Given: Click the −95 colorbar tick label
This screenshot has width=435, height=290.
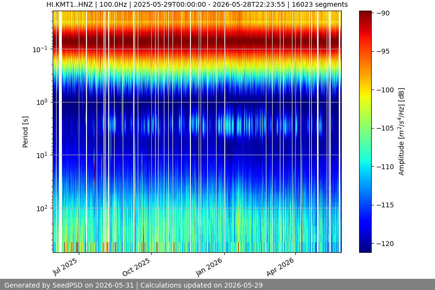Looking at the screenshot, I should pos(383,51).
